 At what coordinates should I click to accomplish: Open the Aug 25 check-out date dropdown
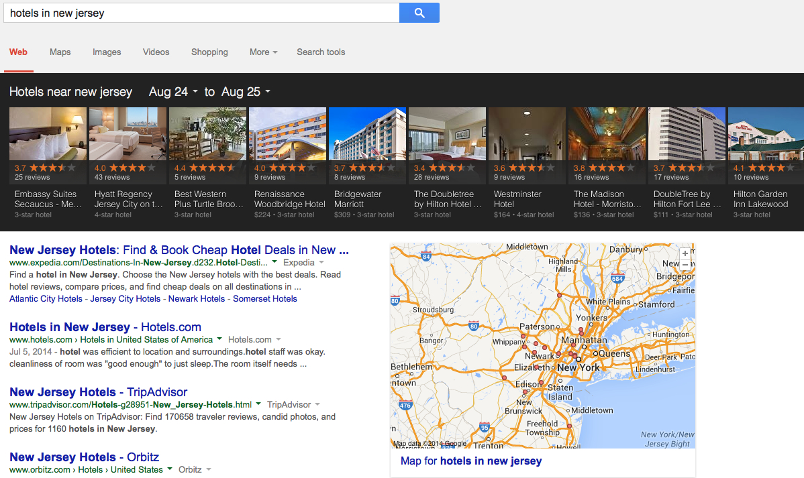(x=246, y=92)
